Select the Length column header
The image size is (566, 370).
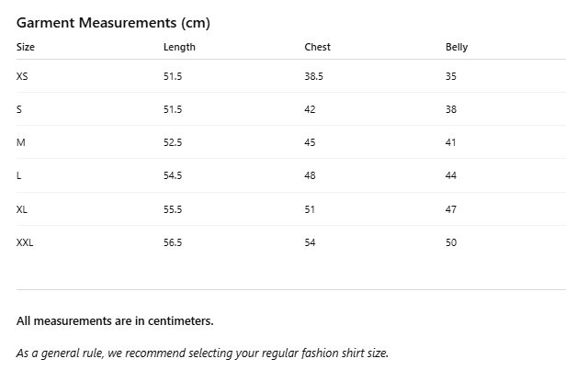pos(179,47)
